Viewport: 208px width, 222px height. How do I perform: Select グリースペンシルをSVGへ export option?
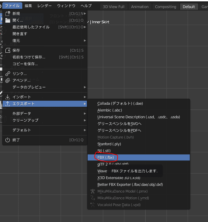coord(139,124)
